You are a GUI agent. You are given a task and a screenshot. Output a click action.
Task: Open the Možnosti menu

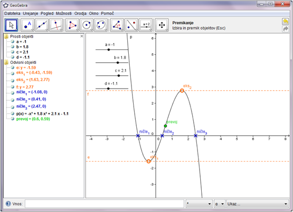(64, 13)
